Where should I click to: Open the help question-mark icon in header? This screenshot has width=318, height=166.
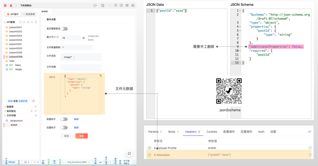121,5
